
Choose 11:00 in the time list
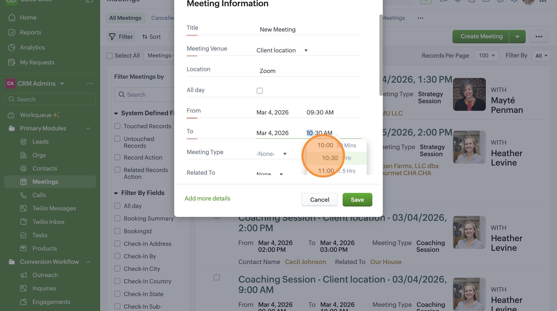pyautogui.click(x=326, y=171)
